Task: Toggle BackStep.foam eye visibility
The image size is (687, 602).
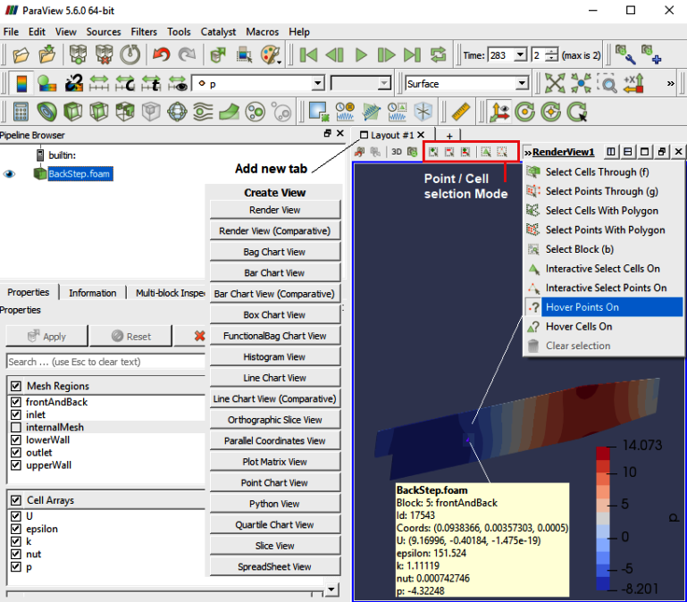Action: 9,174
